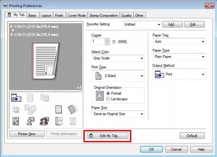Click the Add... favorite setting button
The width and height of the screenshot is (217, 157).
(x=173, y=24)
